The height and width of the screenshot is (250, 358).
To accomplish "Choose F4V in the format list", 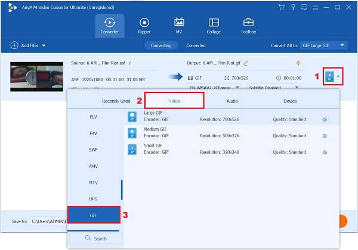I will tap(94, 133).
